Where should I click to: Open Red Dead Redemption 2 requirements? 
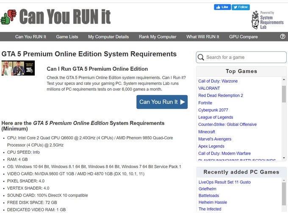coord(221,95)
